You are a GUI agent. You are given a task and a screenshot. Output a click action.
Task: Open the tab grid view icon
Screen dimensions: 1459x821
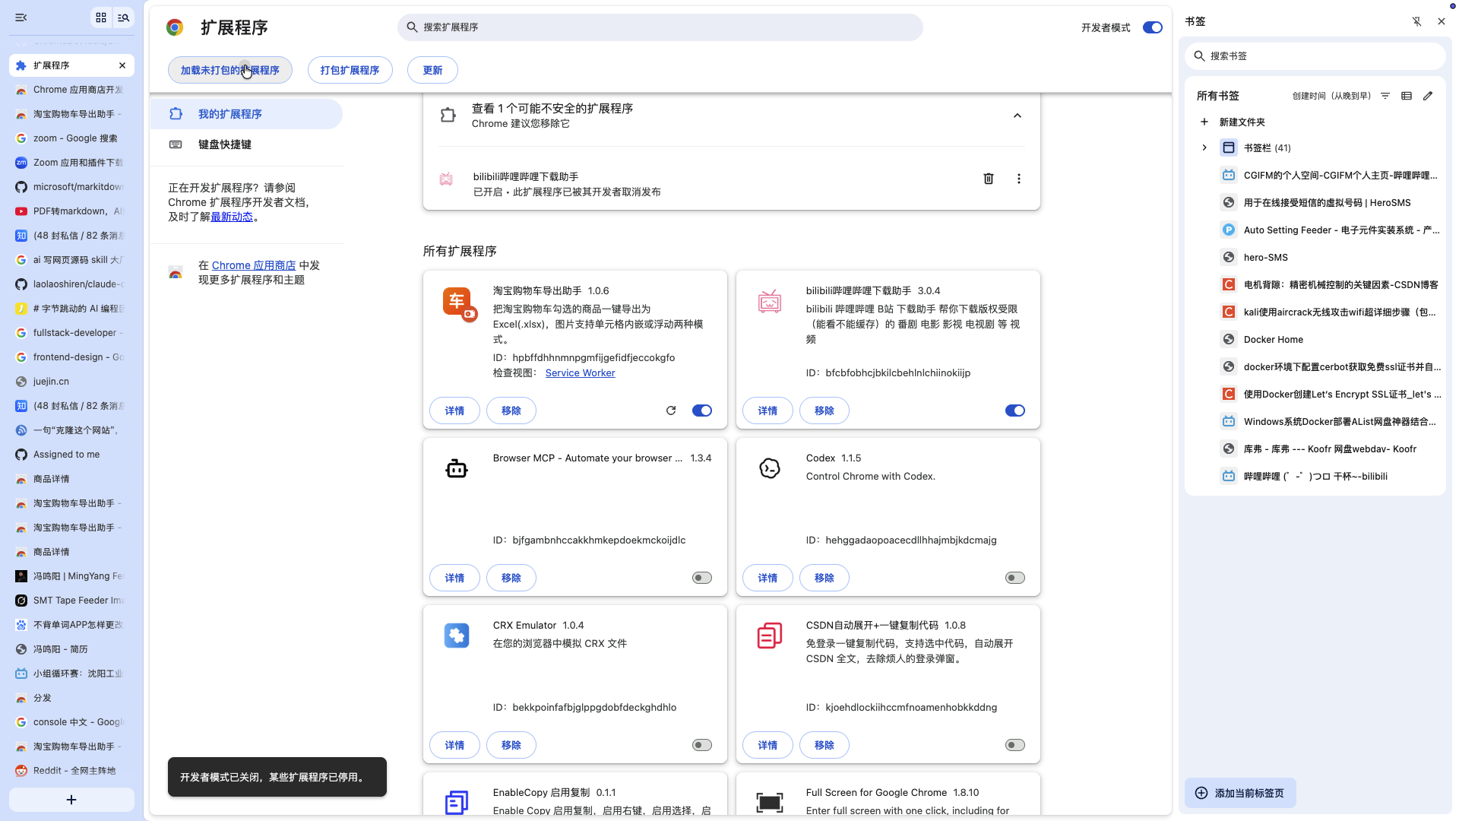(x=101, y=17)
